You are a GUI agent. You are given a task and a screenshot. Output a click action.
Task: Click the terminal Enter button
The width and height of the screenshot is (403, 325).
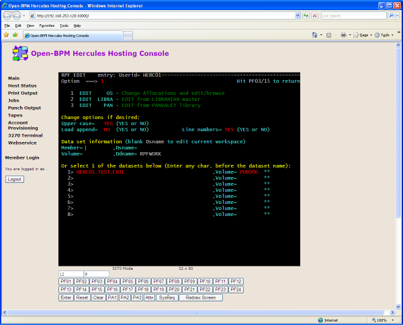pyautogui.click(x=66, y=297)
